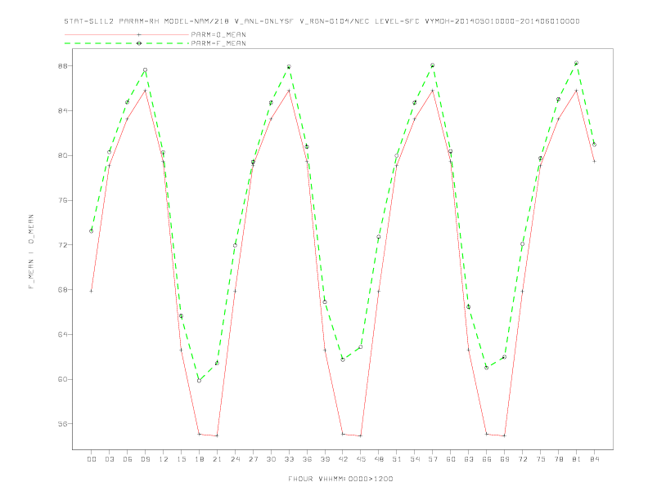
Task: Click x-axis forecast hour label 18
Action: coord(199,459)
